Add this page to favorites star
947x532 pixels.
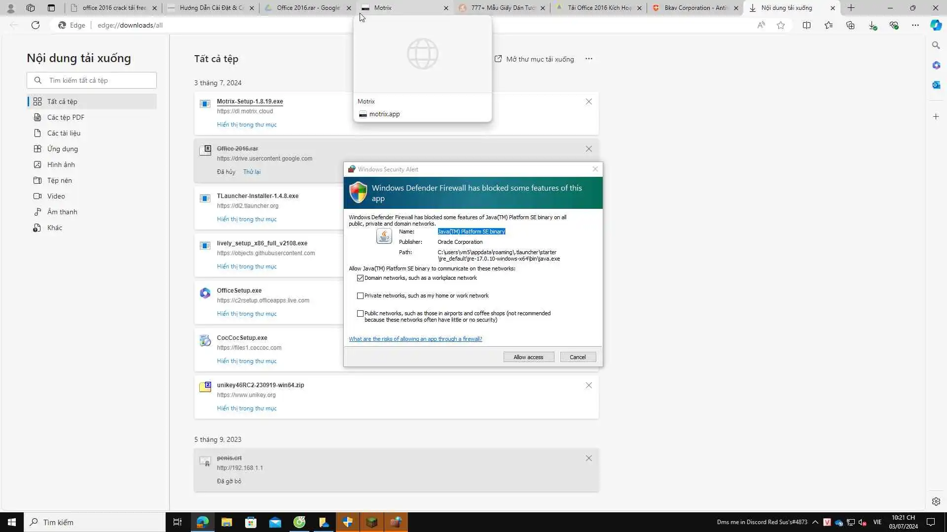[781, 25]
